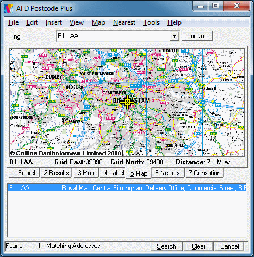Minimize the AFD Postcode Plus window

[x=201, y=6]
